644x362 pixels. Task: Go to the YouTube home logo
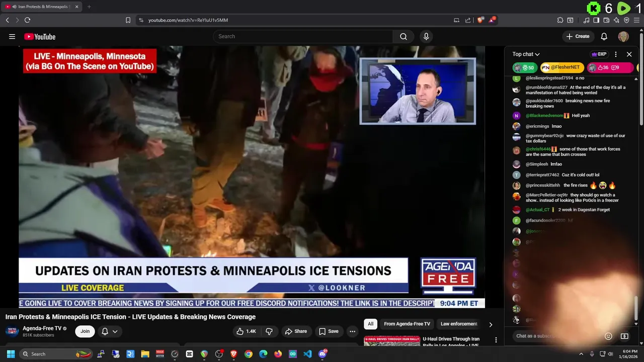(40, 36)
